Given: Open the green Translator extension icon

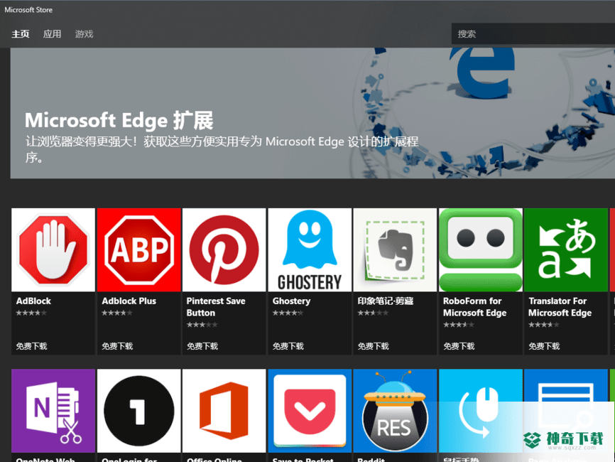Looking at the screenshot, I should 565,250.
